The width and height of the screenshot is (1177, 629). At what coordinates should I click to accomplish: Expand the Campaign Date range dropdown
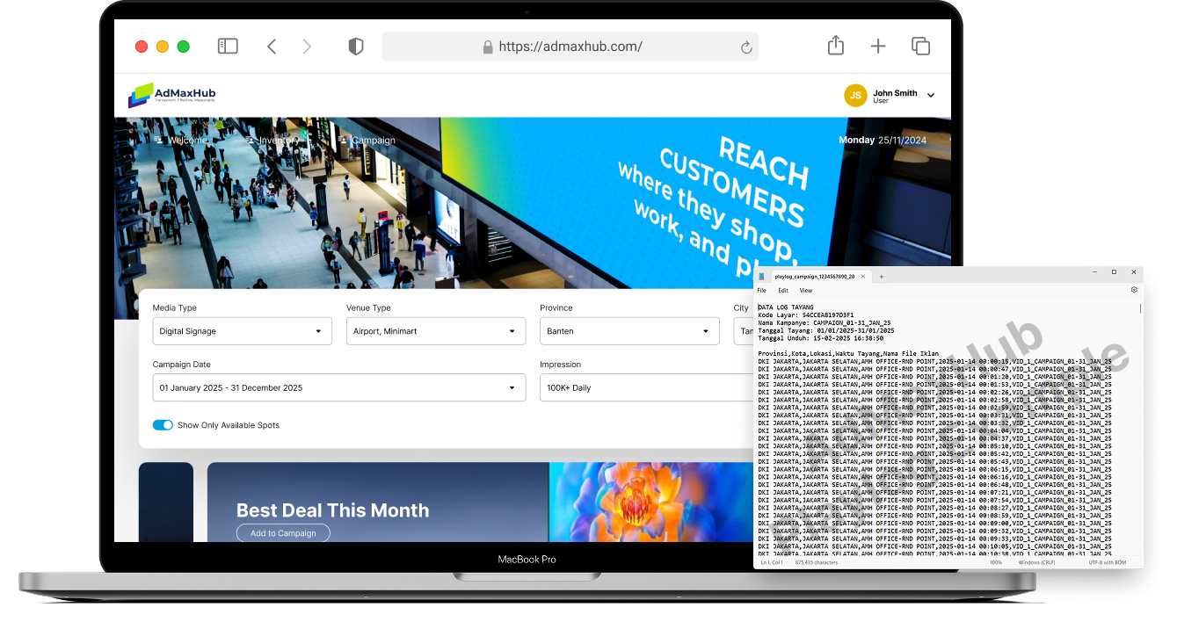(338, 387)
